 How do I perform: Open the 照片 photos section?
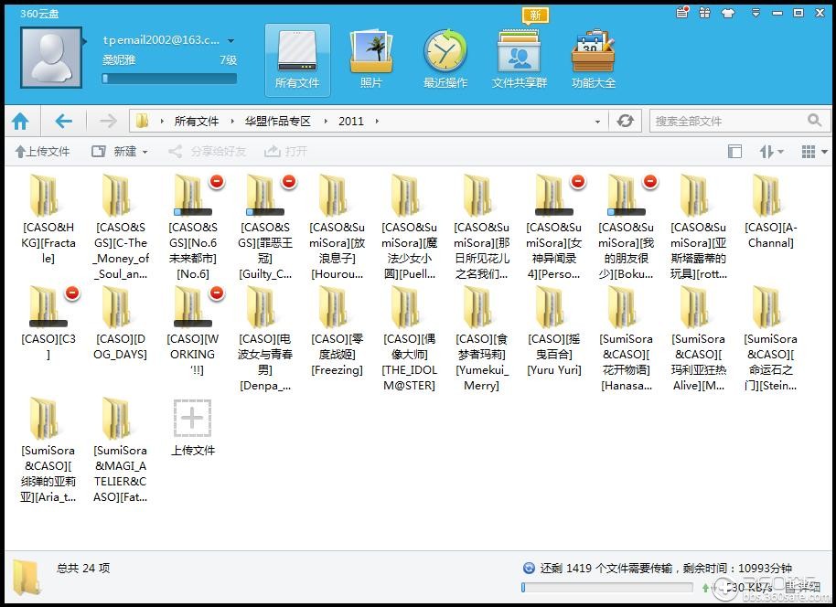tap(371, 59)
